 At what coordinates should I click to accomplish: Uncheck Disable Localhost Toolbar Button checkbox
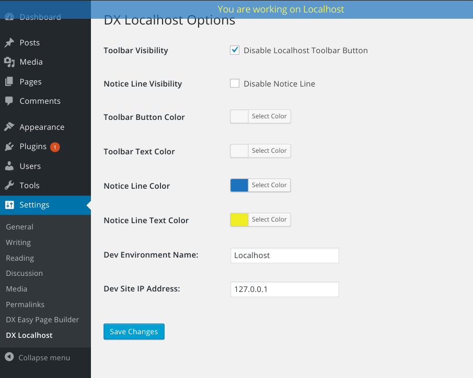pos(235,50)
